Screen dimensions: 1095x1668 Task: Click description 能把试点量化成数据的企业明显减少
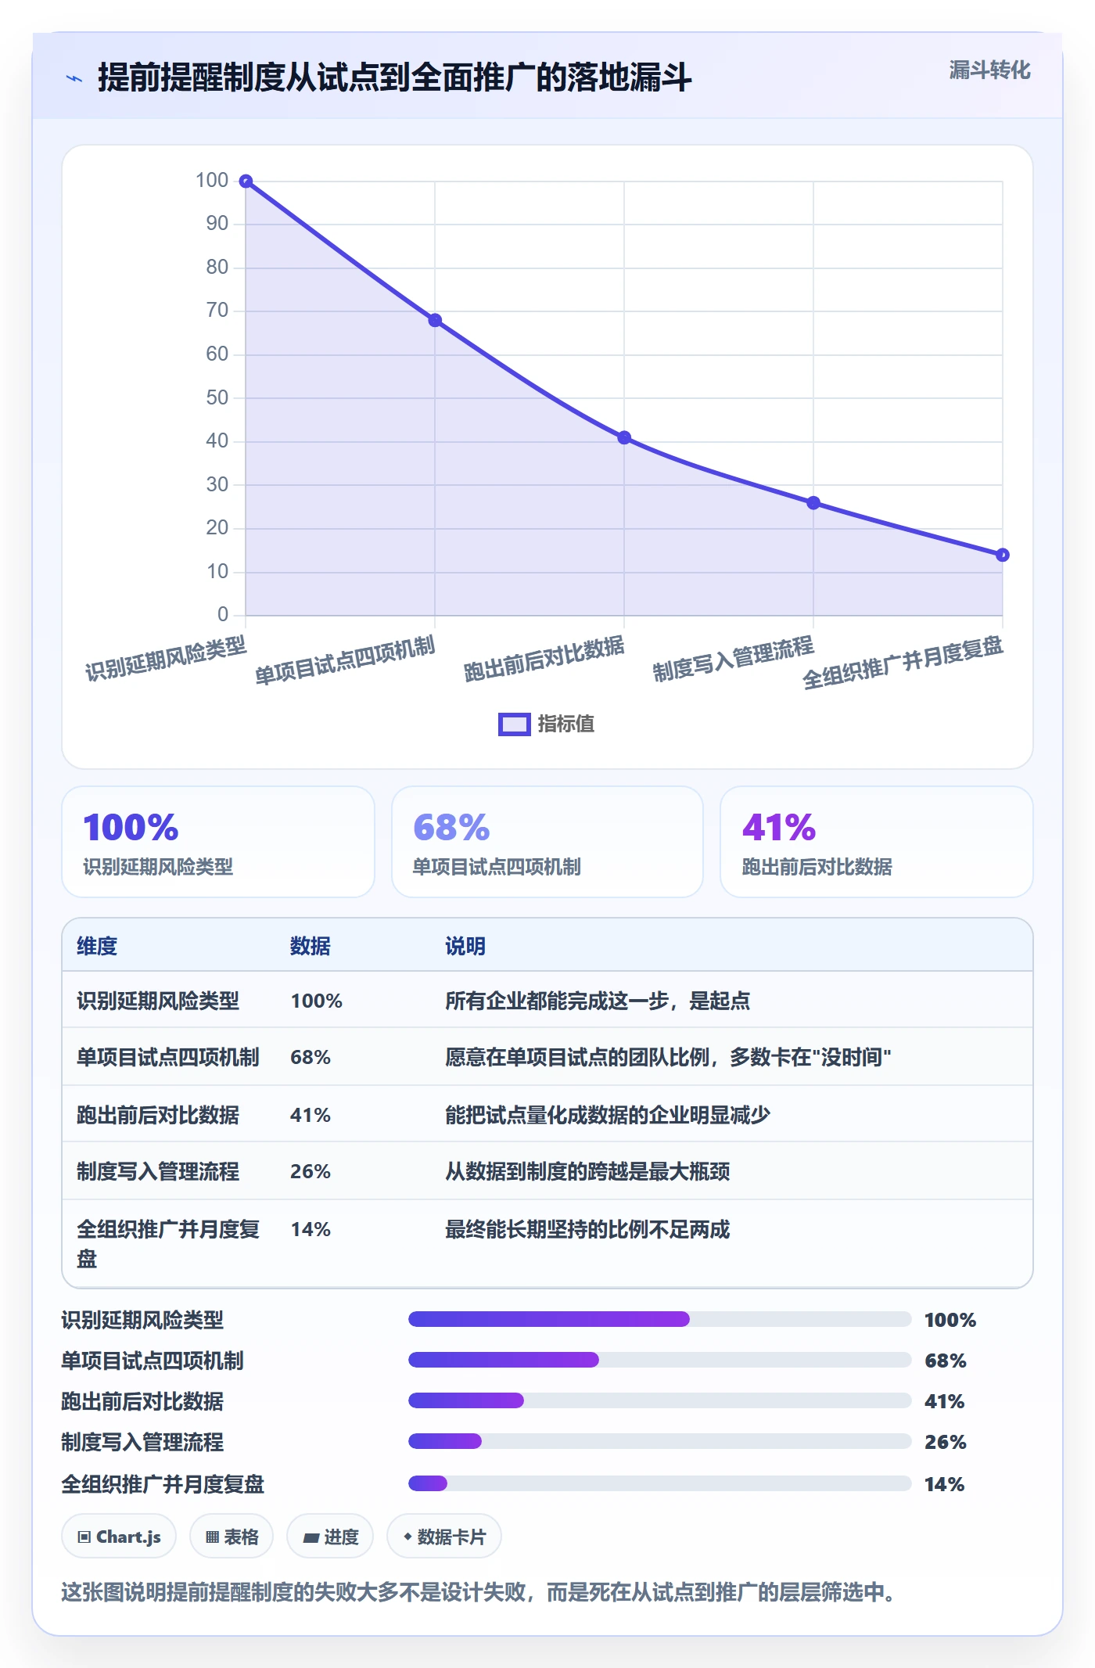click(x=608, y=1115)
